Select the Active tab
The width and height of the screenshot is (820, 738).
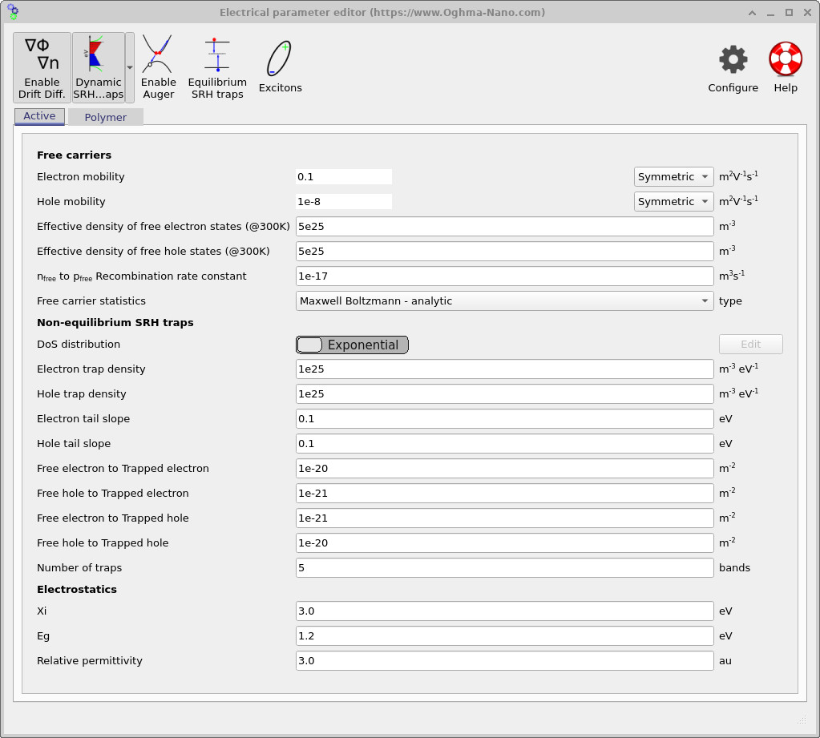(38, 115)
